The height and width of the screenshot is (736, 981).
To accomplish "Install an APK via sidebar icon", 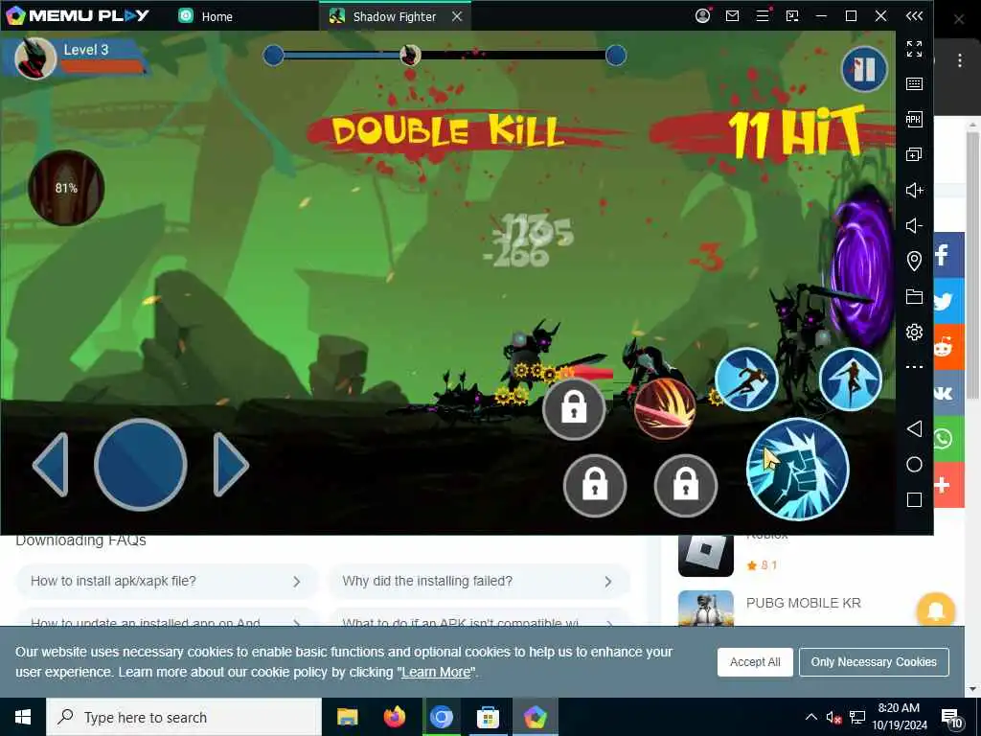I will tap(914, 119).
